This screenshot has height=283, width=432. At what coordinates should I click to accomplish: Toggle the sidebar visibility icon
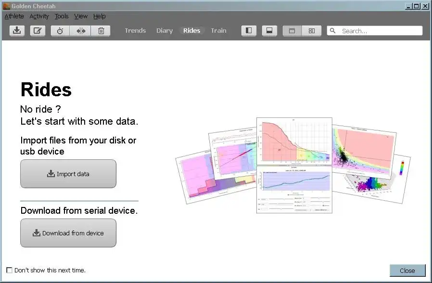pos(249,31)
